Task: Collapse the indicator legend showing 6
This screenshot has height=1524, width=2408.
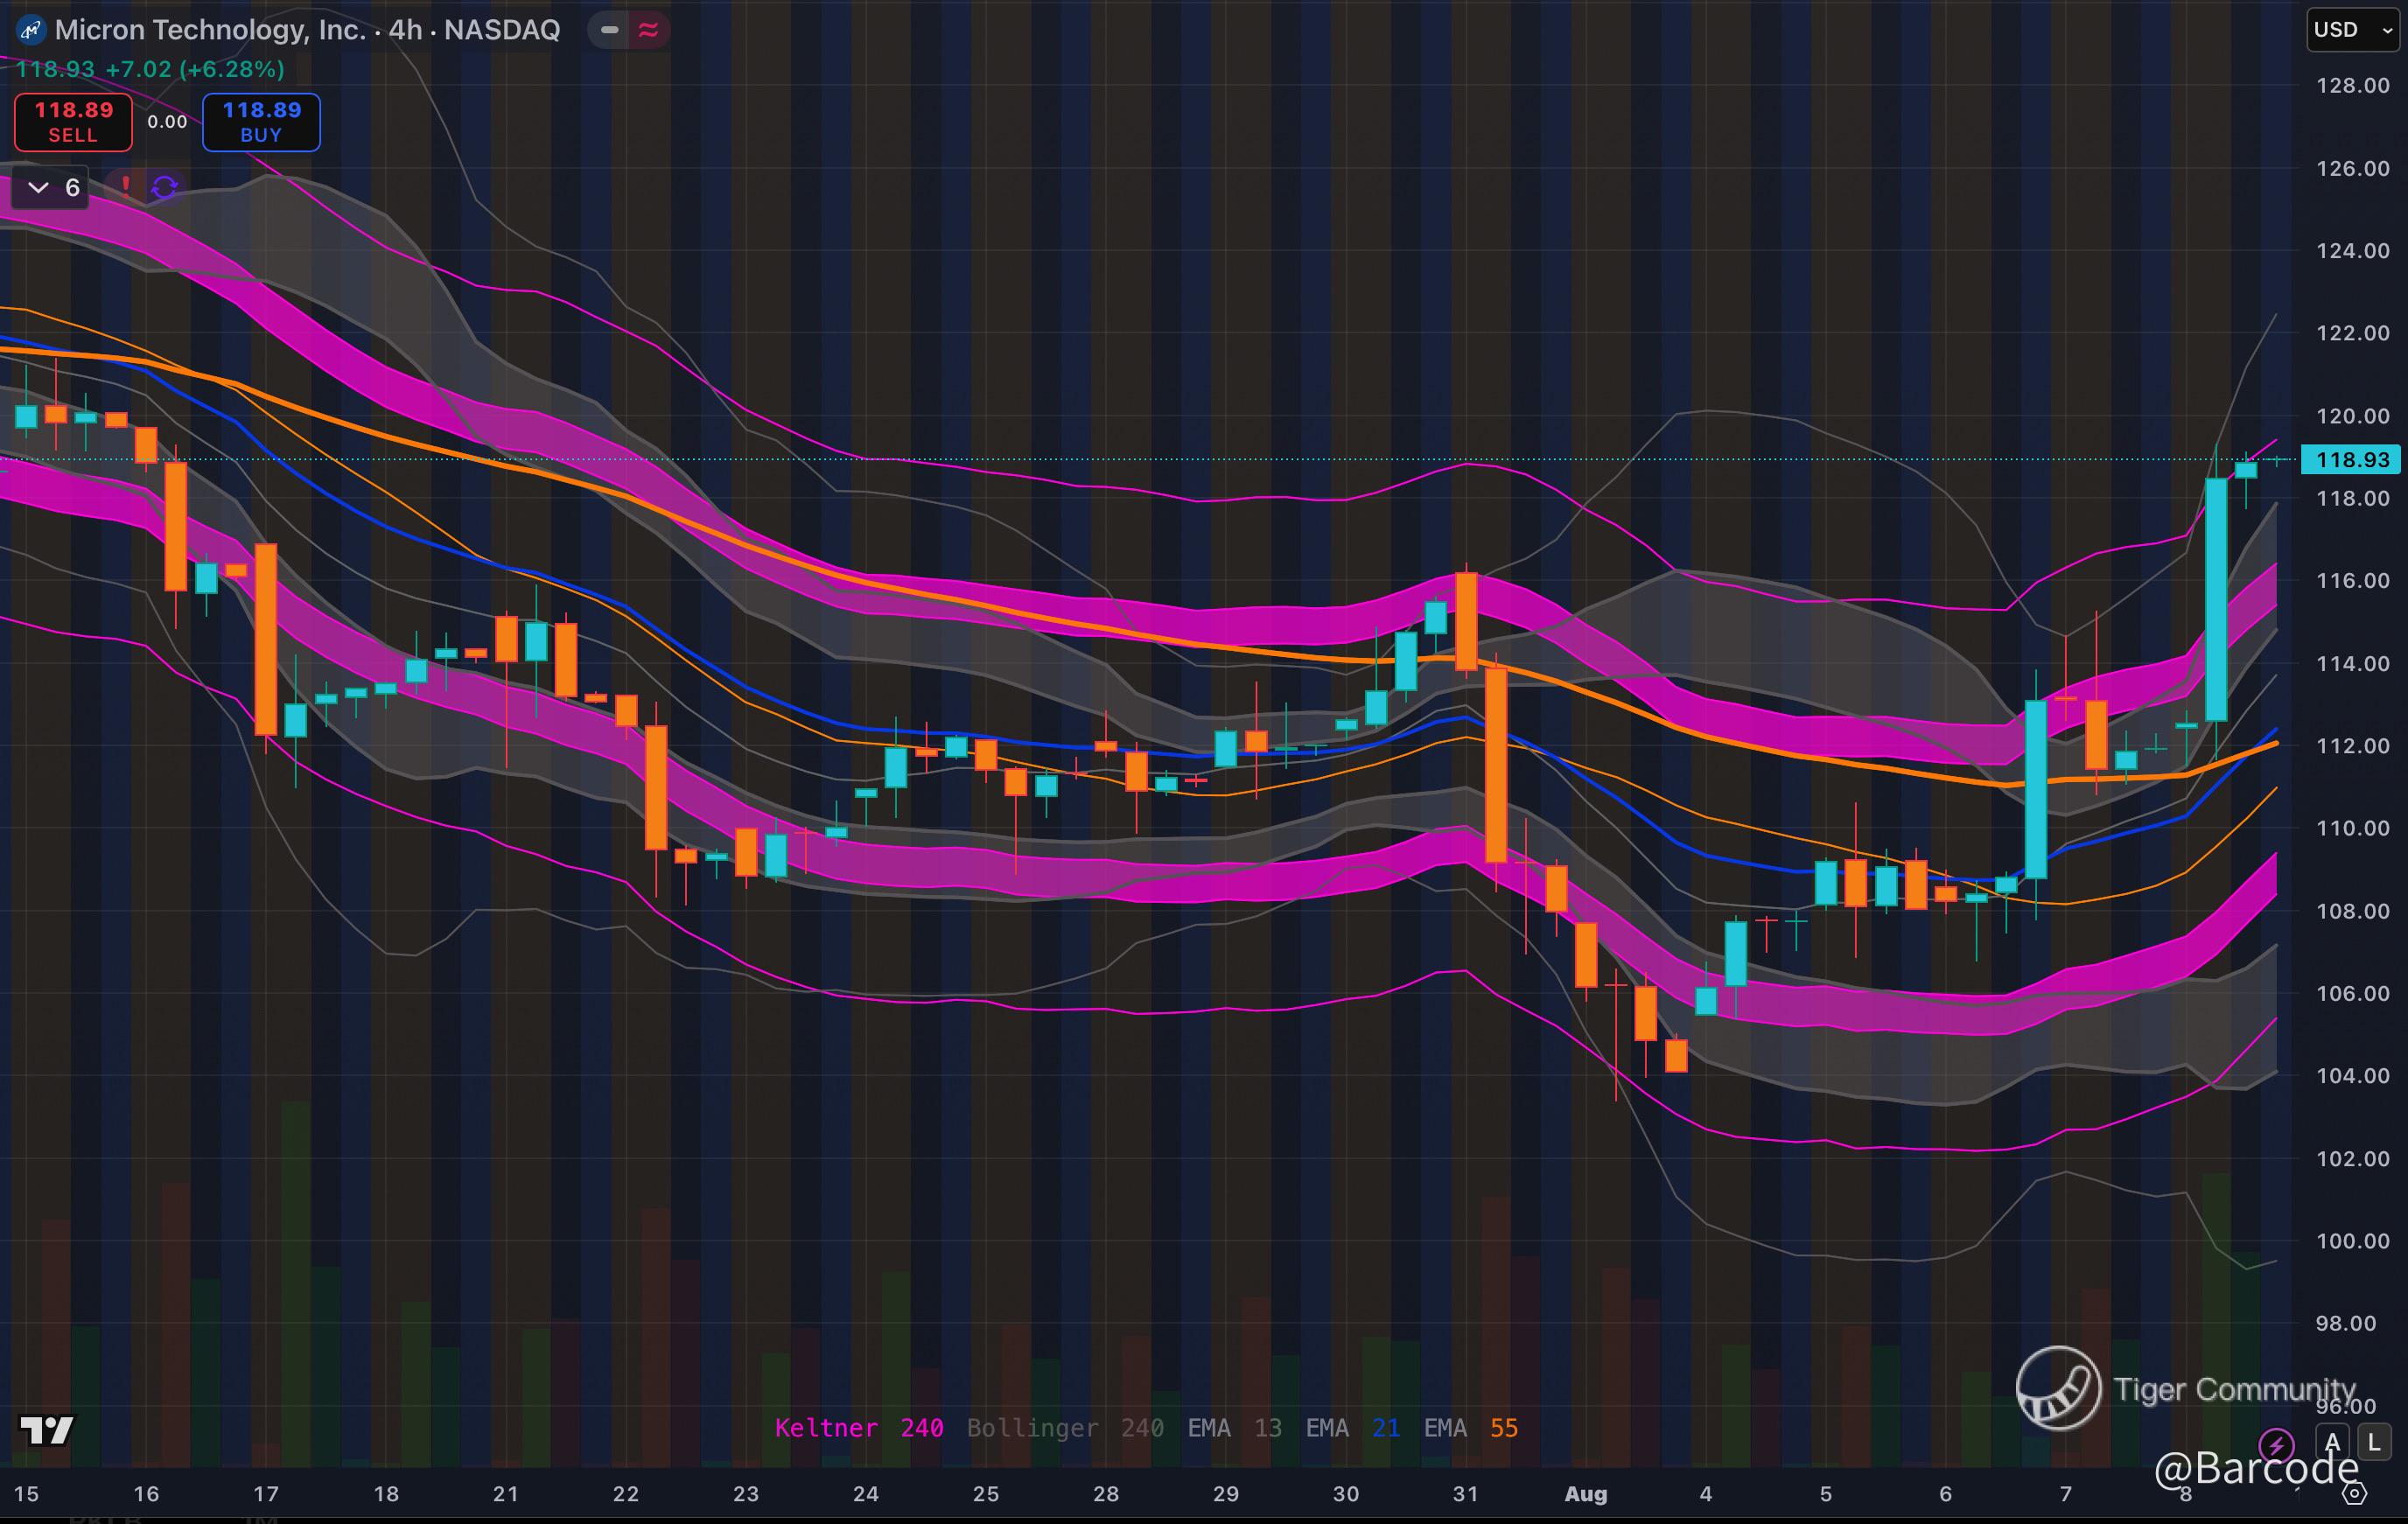Action: [x=51, y=188]
